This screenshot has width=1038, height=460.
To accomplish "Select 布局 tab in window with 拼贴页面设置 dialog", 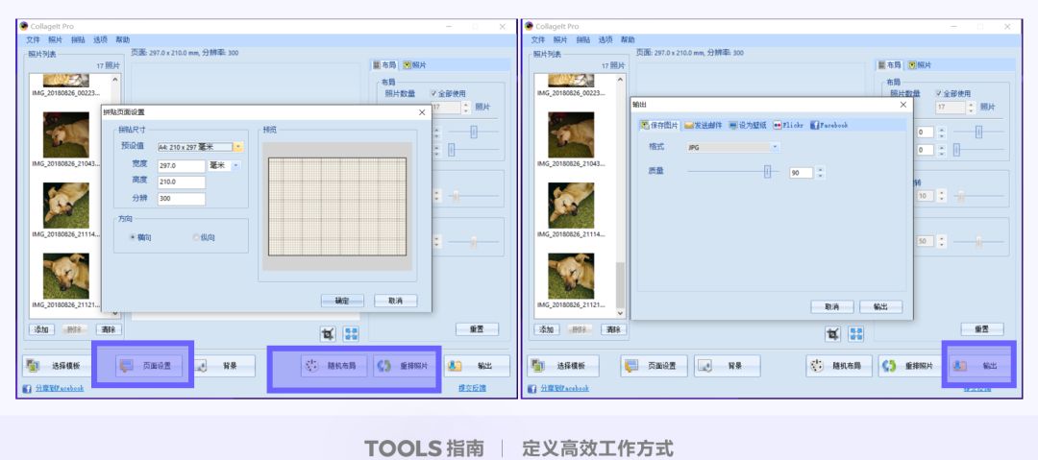I will pos(384,65).
